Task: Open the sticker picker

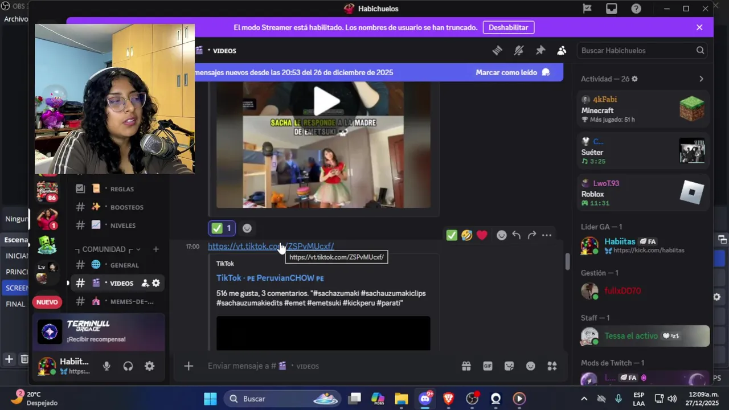Action: pos(509,366)
